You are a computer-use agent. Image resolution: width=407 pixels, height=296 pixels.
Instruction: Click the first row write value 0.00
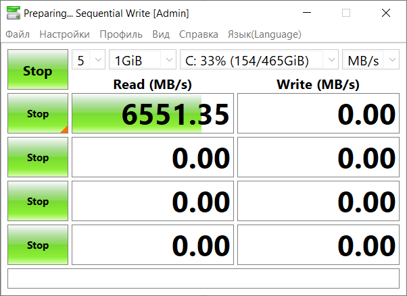(x=318, y=113)
